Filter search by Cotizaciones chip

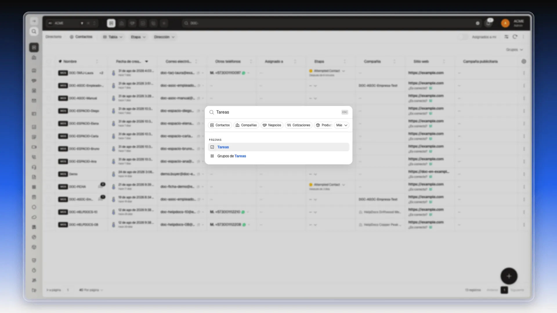pyautogui.click(x=299, y=125)
